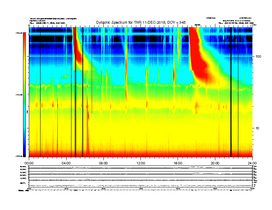
Task: Click the thick black vertical line near 21:40
Action: coord(231,92)
